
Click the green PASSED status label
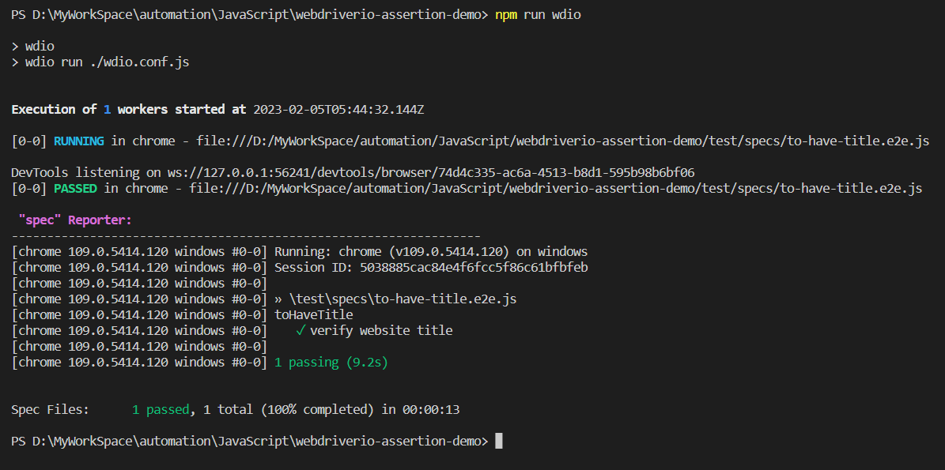pos(74,189)
